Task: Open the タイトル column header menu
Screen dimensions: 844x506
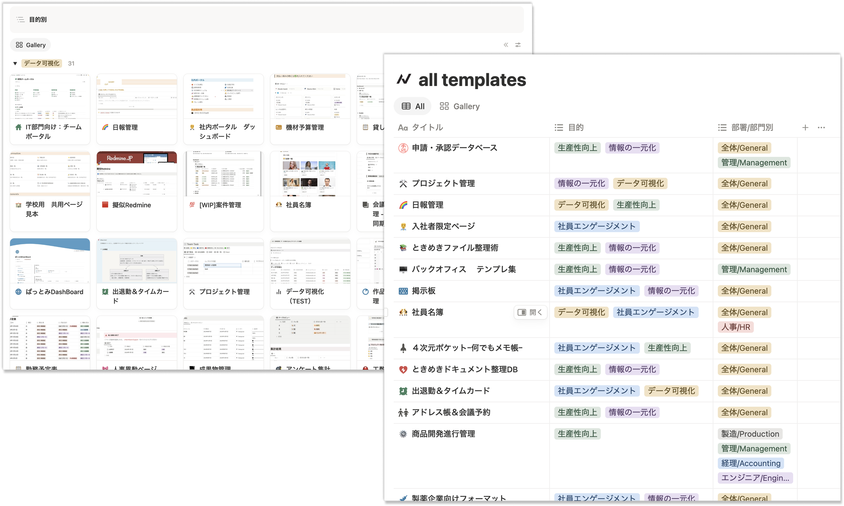Action: click(x=420, y=128)
